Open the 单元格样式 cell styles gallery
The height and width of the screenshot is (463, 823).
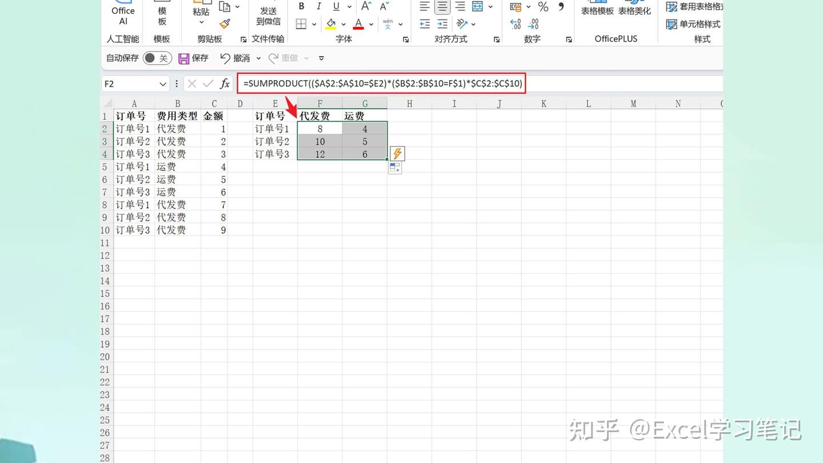point(697,25)
